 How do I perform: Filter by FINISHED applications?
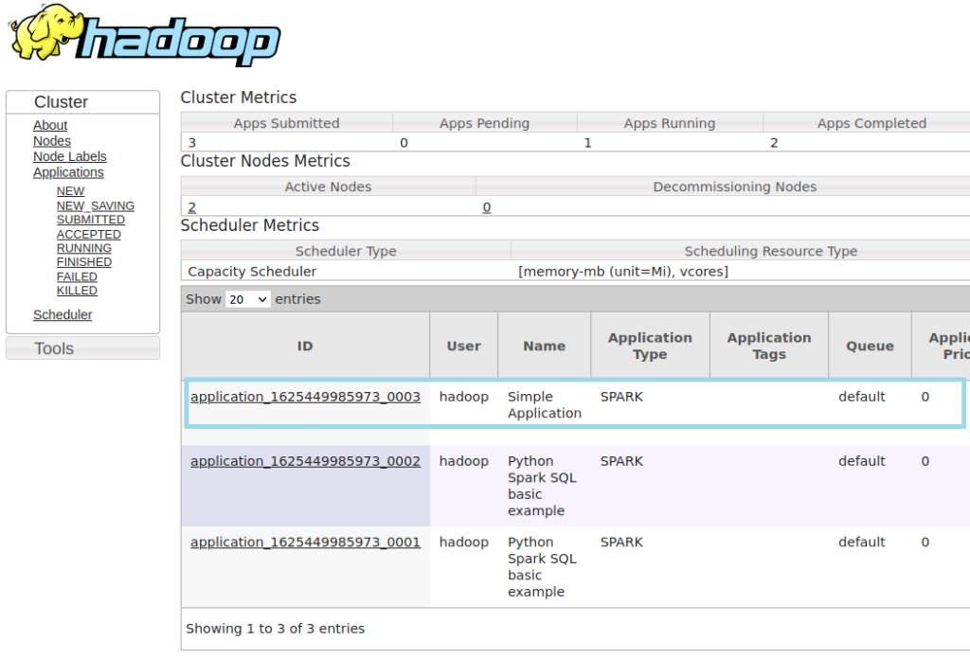coord(83,262)
